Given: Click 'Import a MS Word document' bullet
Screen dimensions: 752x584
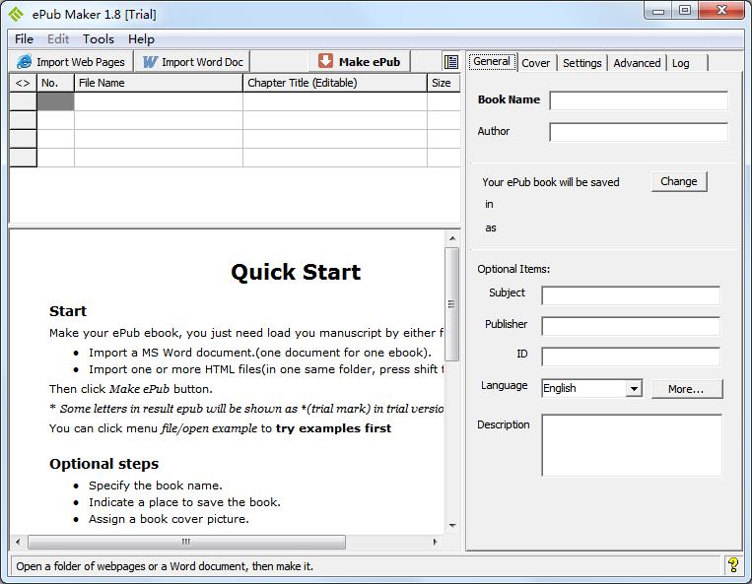Looking at the screenshot, I should [x=260, y=353].
